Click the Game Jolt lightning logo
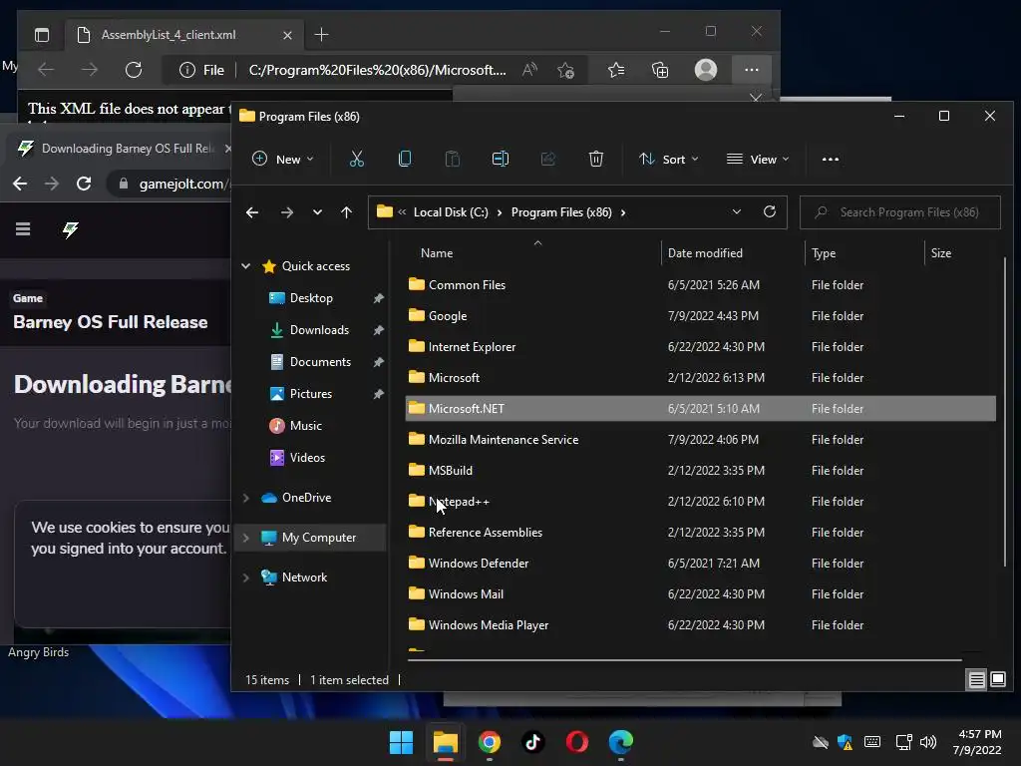1021x766 pixels. click(71, 229)
